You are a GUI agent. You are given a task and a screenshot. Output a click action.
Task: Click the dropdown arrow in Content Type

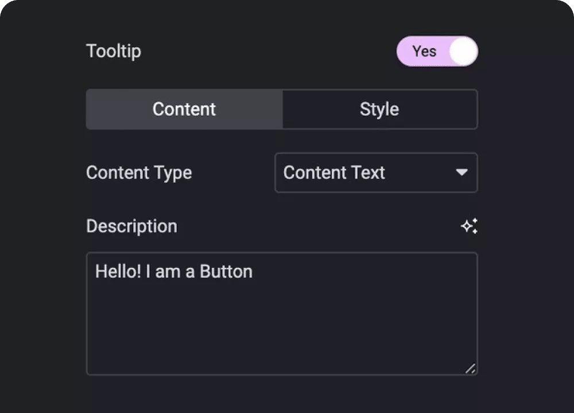point(461,172)
